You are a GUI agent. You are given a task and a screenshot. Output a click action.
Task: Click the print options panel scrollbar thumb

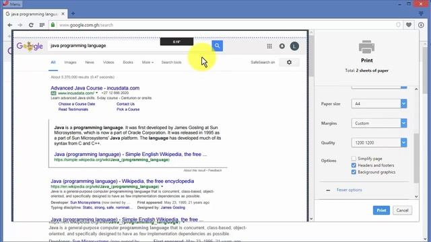[x=416, y=158]
